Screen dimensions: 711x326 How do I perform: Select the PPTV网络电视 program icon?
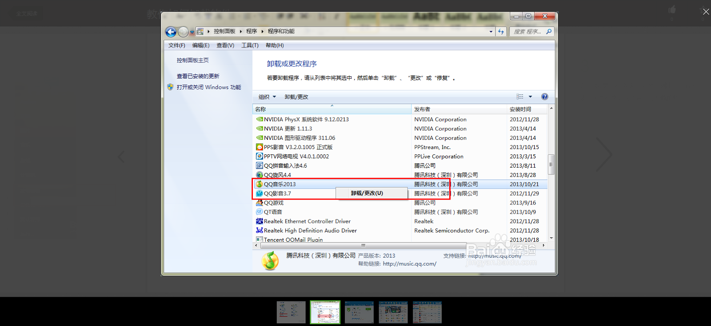(260, 156)
